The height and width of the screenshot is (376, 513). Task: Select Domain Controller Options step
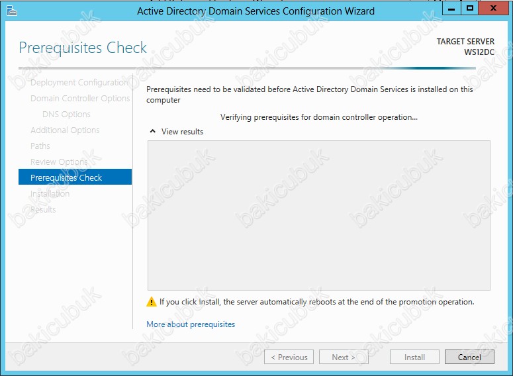point(80,98)
